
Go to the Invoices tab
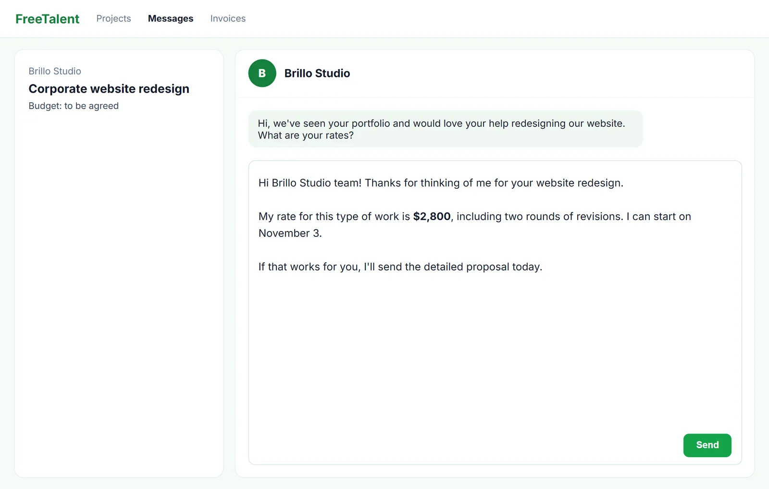(228, 18)
